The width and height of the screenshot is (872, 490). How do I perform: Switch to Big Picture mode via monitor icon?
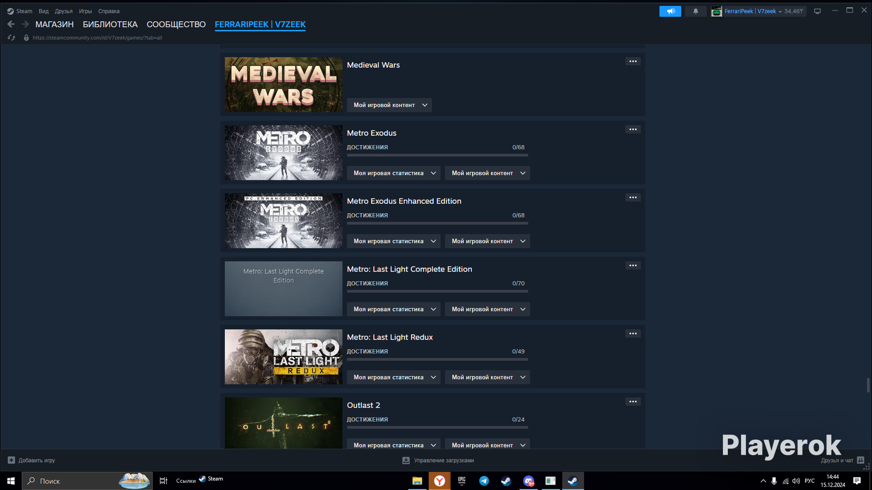click(x=818, y=11)
